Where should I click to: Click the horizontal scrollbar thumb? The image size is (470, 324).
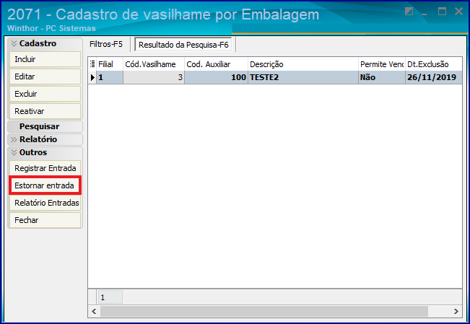tap(264, 312)
